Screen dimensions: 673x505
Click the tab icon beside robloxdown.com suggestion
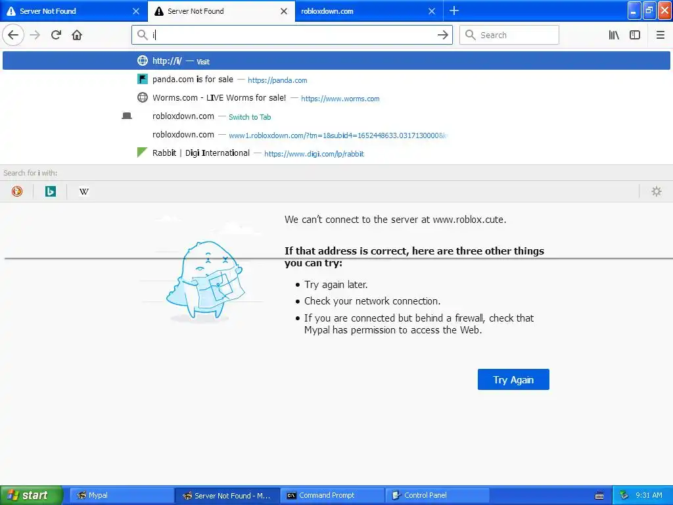[127, 116]
